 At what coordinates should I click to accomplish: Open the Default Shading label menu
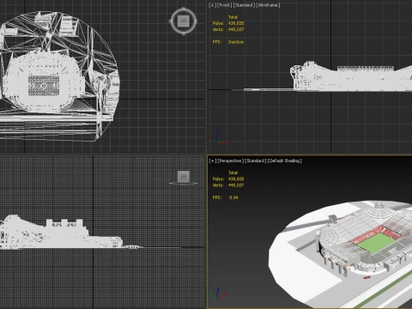click(285, 161)
